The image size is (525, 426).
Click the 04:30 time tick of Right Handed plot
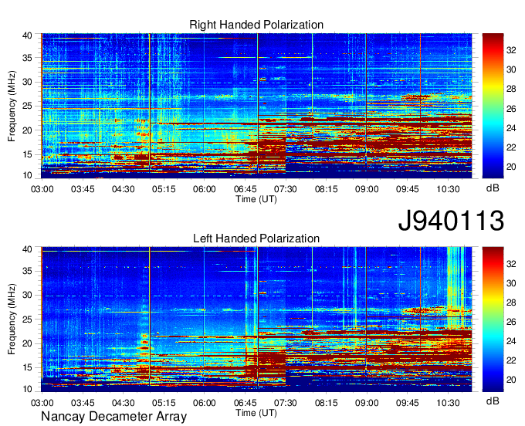124,189
